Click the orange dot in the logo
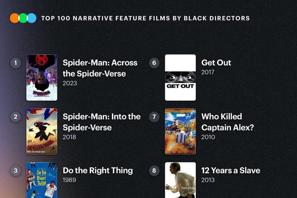This screenshot has width=297, height=198. 15,18
